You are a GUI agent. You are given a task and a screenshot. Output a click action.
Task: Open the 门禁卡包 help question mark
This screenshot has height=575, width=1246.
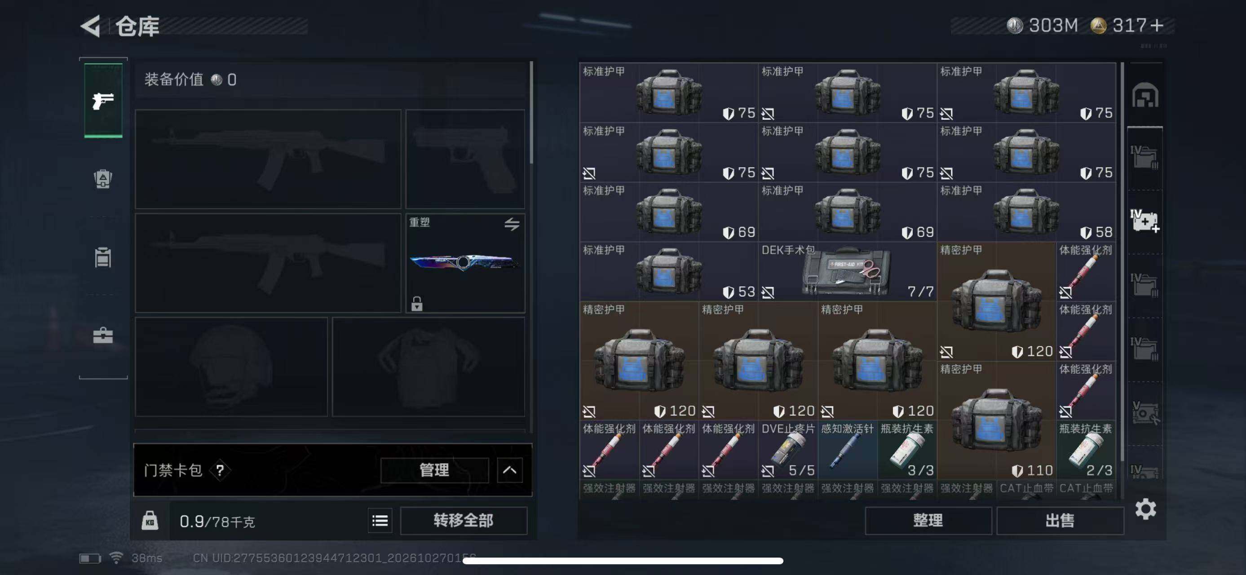tap(220, 469)
